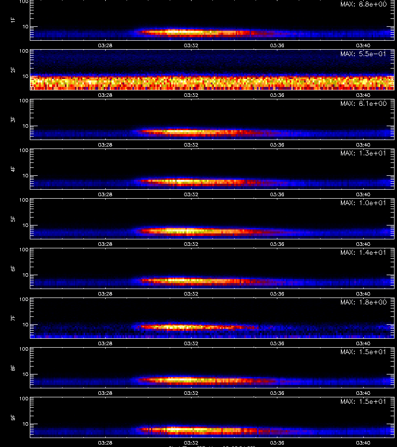This screenshot has width=397, height=447.
Task: Click the 03:28 time tick under panel 3F
Action: coord(105,145)
